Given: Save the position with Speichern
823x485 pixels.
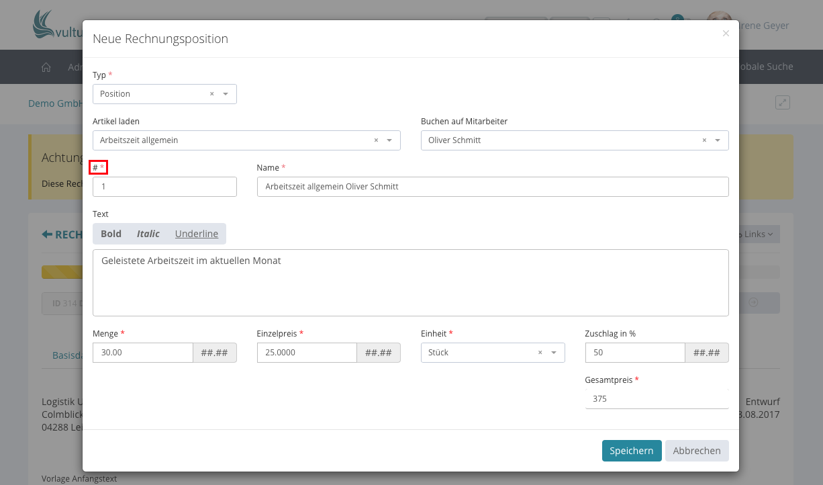Looking at the screenshot, I should tap(631, 451).
